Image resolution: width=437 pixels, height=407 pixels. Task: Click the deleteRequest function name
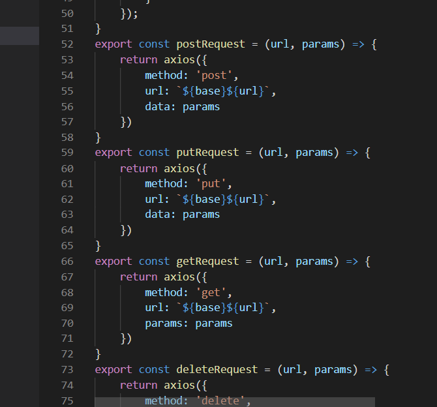click(x=217, y=370)
